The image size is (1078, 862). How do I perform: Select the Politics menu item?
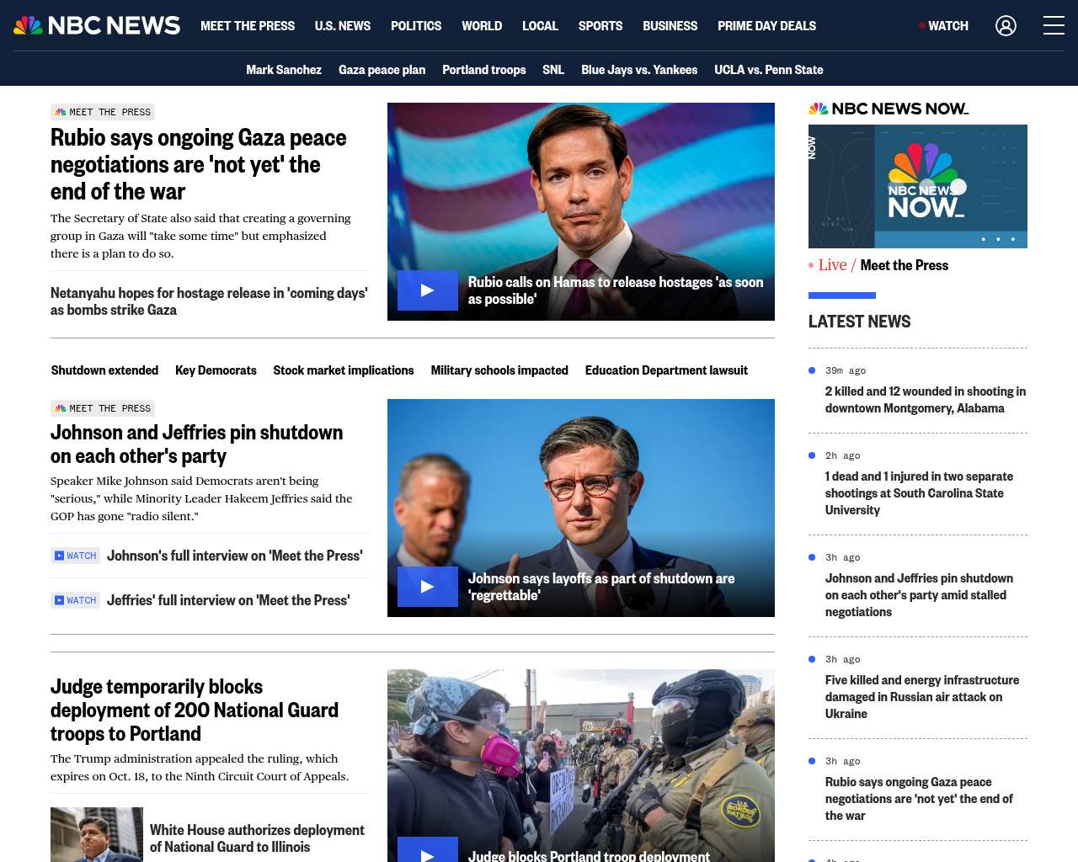tap(416, 26)
